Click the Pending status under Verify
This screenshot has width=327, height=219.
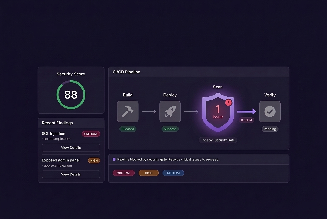(270, 129)
